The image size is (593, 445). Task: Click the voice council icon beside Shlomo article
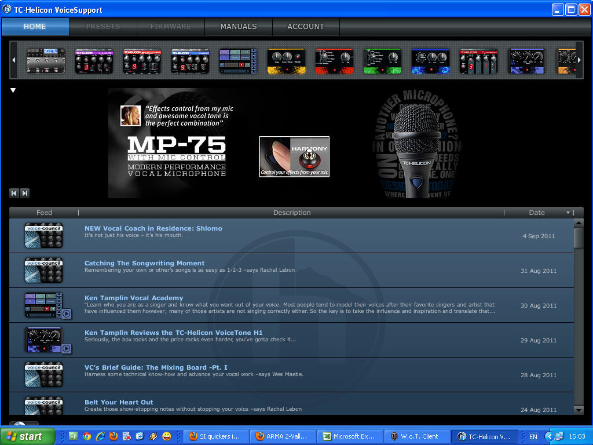coord(43,235)
